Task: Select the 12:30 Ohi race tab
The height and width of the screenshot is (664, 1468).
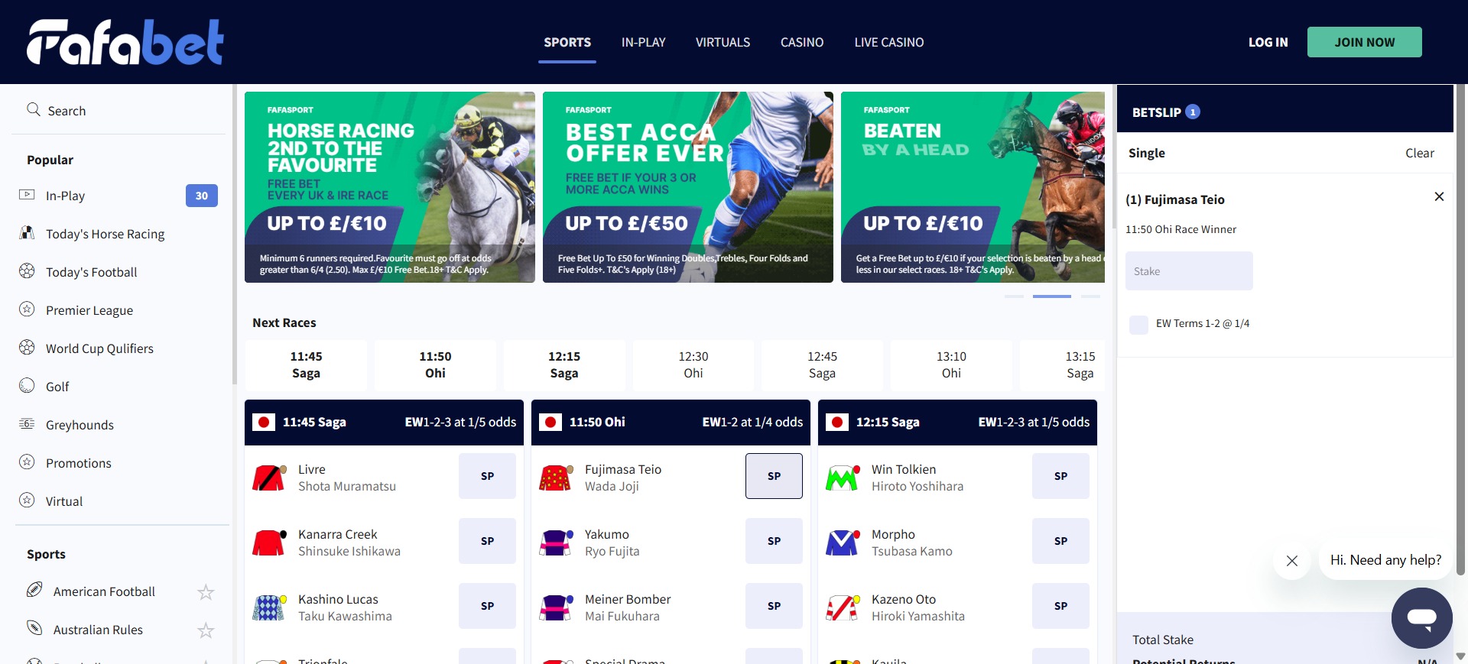Action: click(693, 365)
